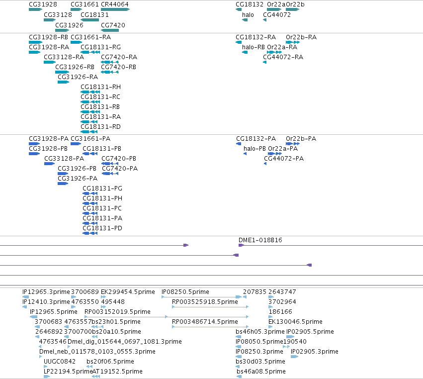Click EST EK130046.5prime
This screenshot has height=379, width=423.
(295, 321)
